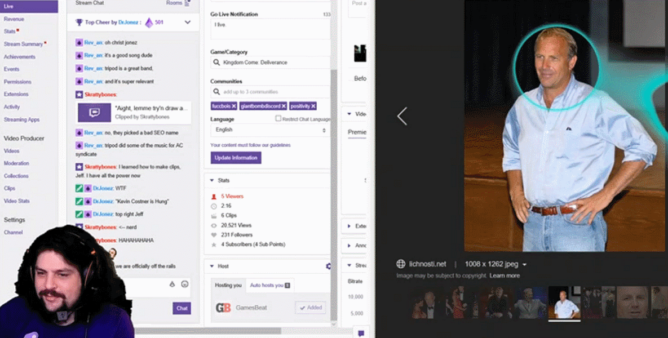Screen dimensions: 668x338
Task: Click the Update Information button
Action: [236, 158]
